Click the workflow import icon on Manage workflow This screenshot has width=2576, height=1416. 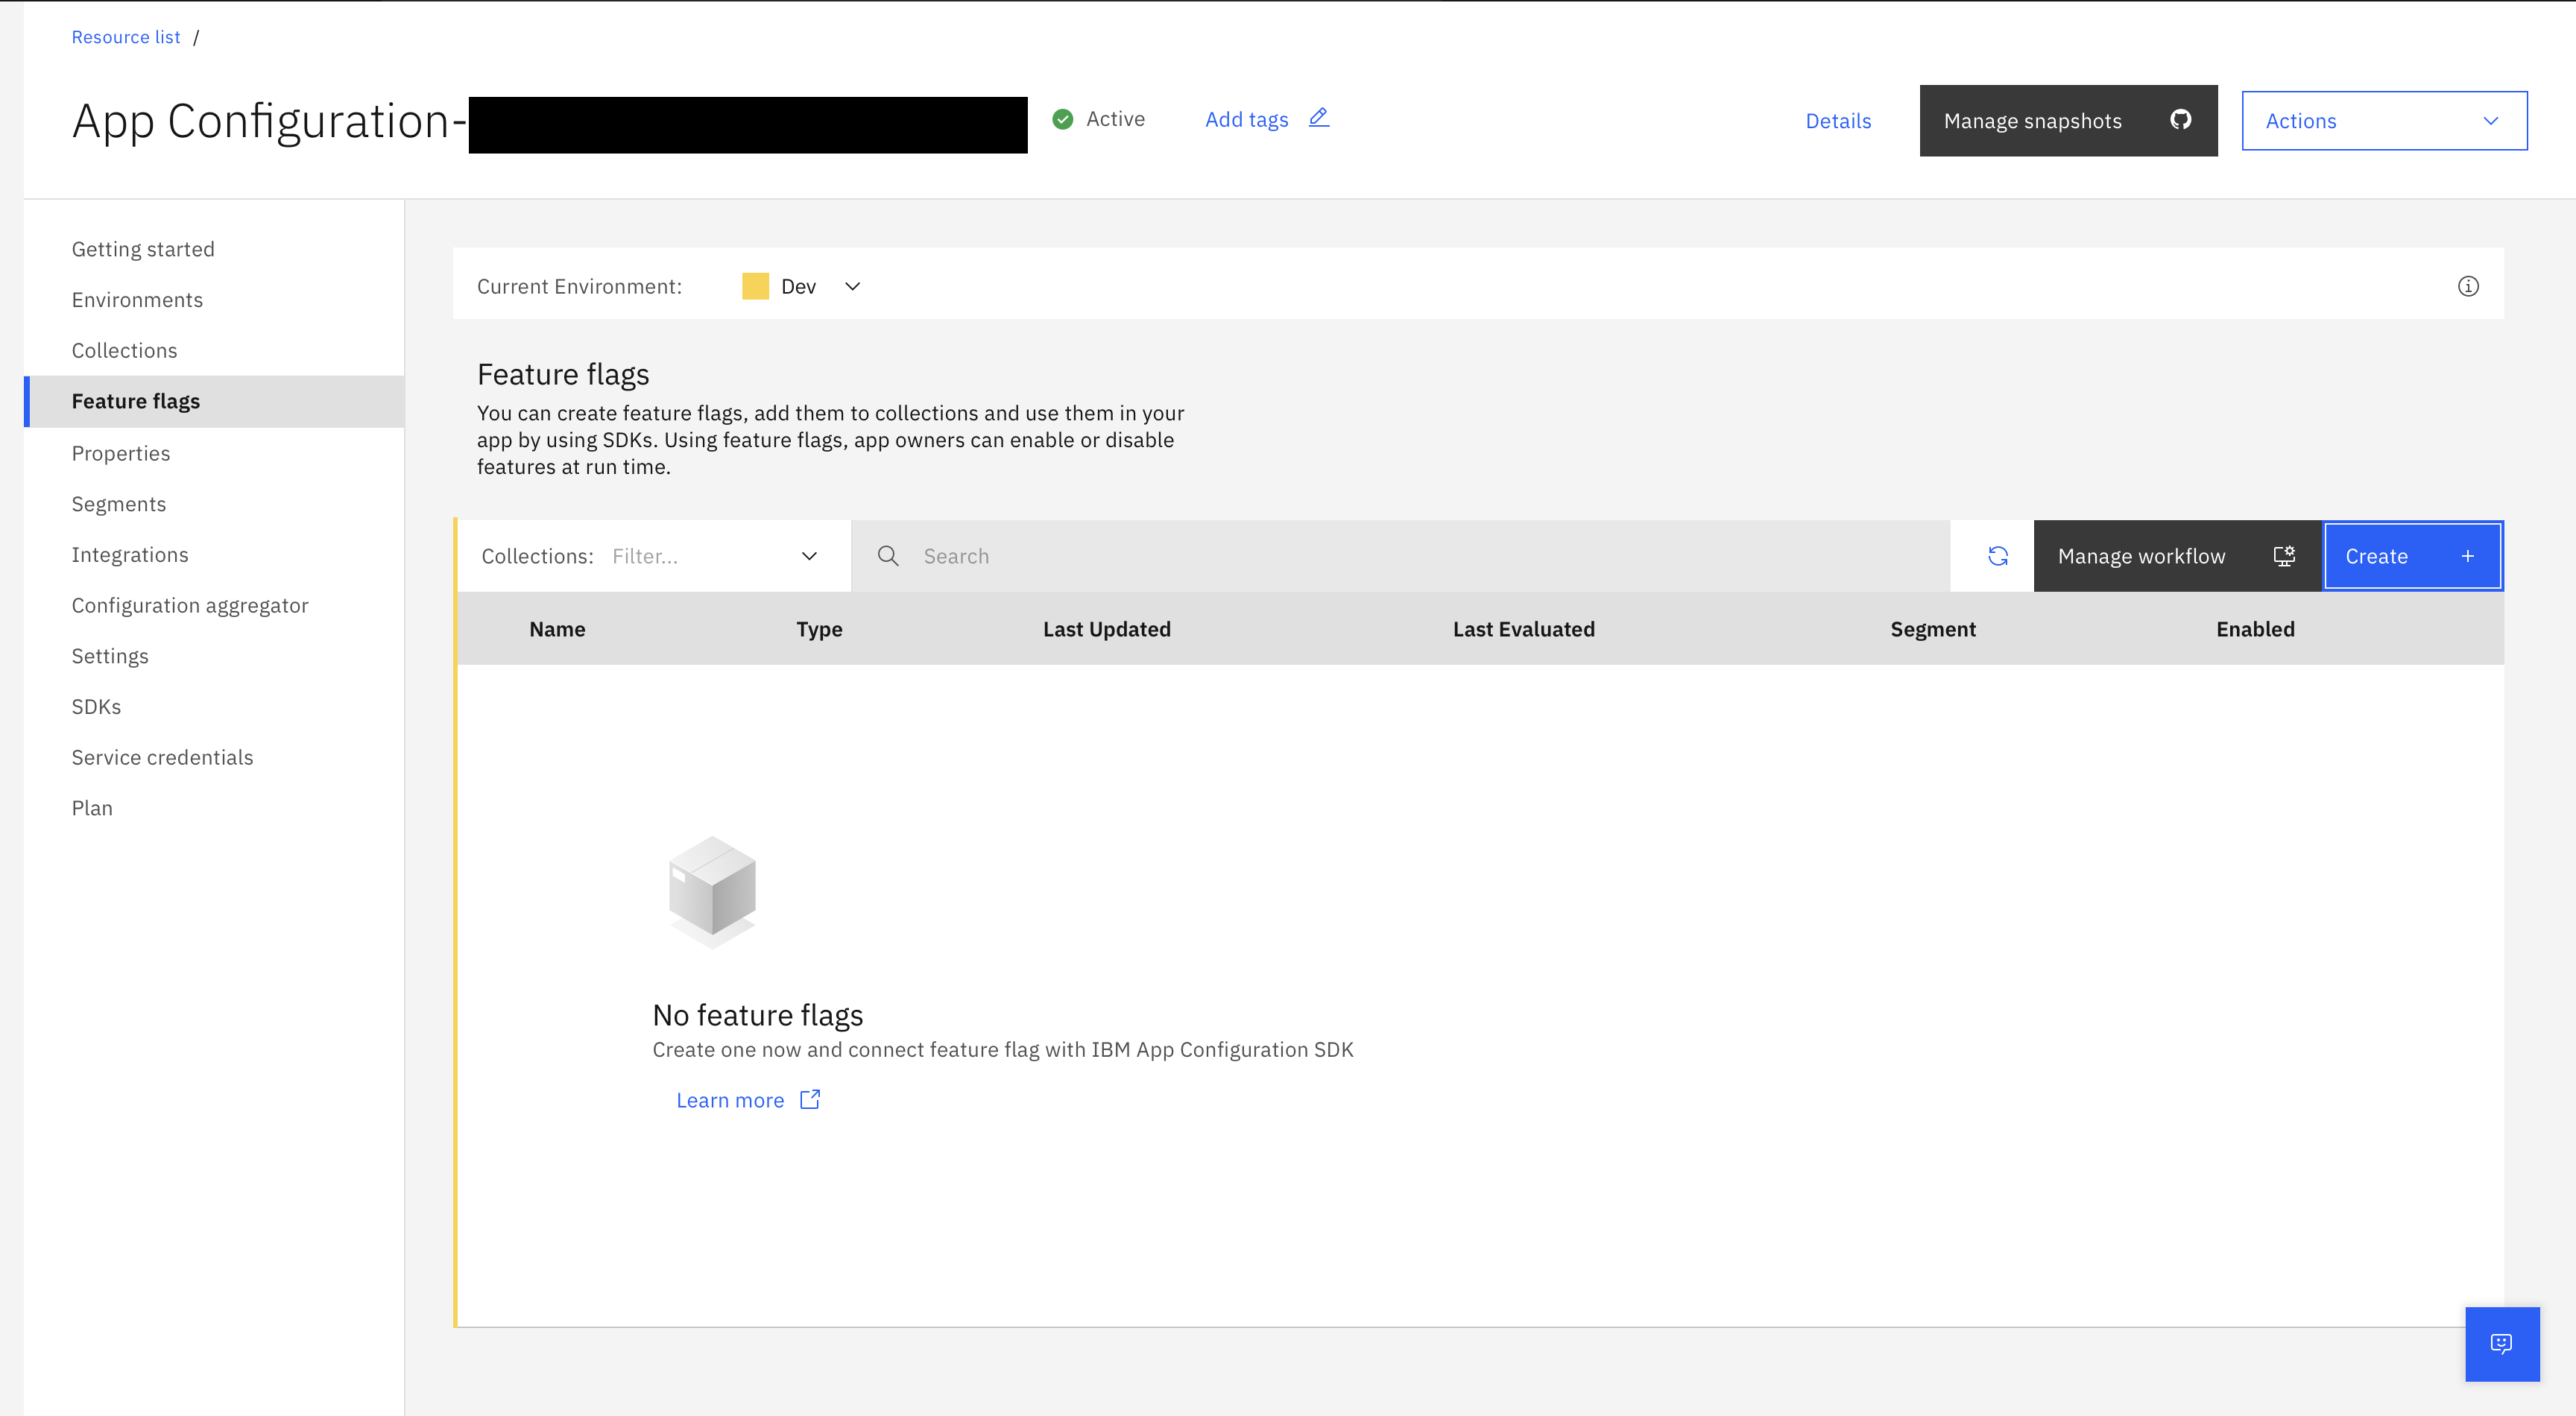(x=2284, y=555)
